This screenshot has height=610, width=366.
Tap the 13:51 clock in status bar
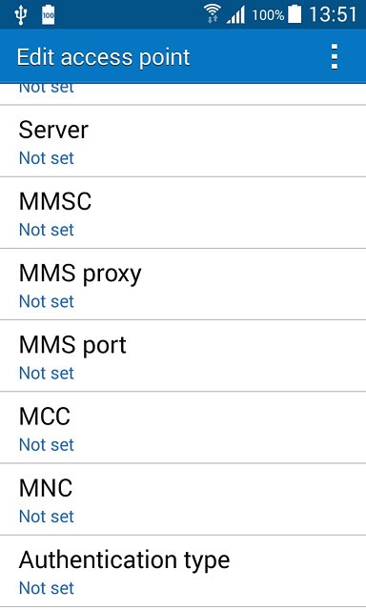[x=333, y=15]
